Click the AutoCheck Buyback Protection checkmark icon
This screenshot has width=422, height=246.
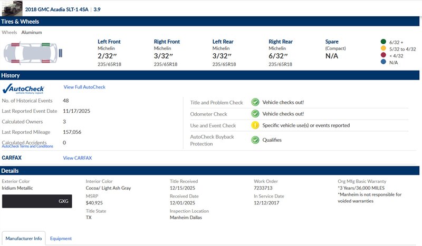(x=255, y=140)
